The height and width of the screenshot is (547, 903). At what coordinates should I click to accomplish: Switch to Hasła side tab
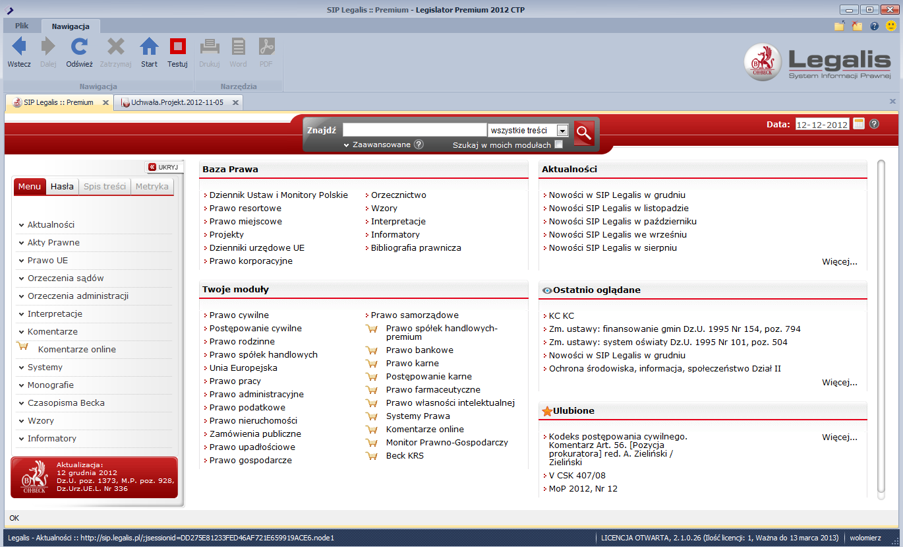point(62,187)
